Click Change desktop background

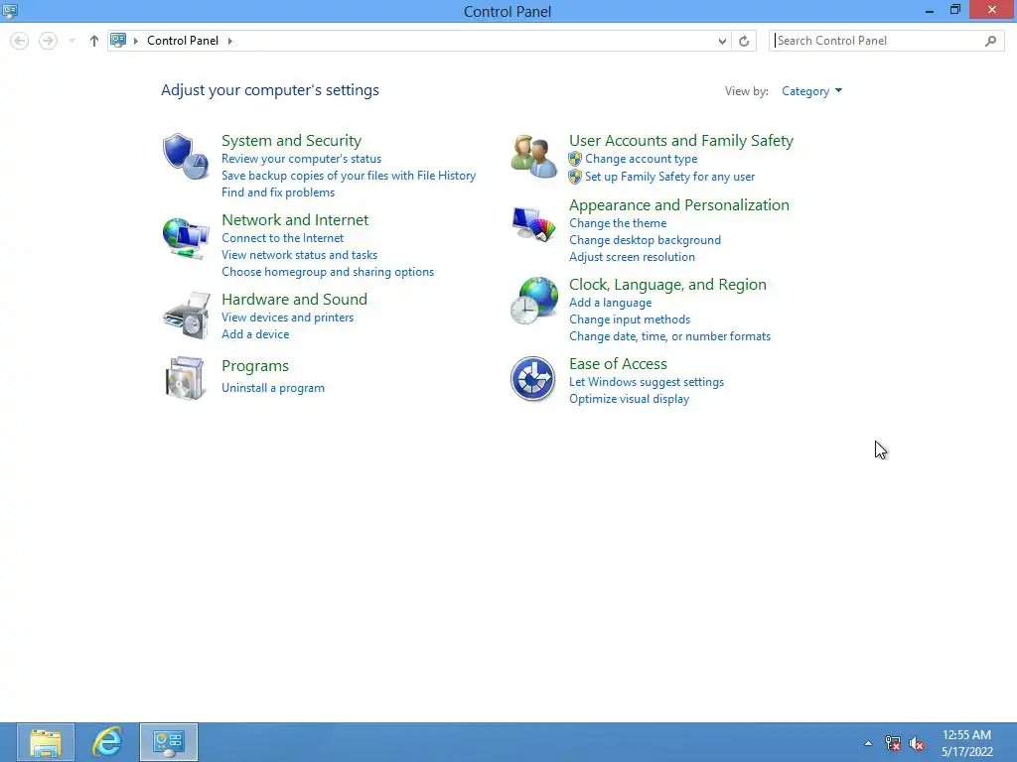click(646, 240)
